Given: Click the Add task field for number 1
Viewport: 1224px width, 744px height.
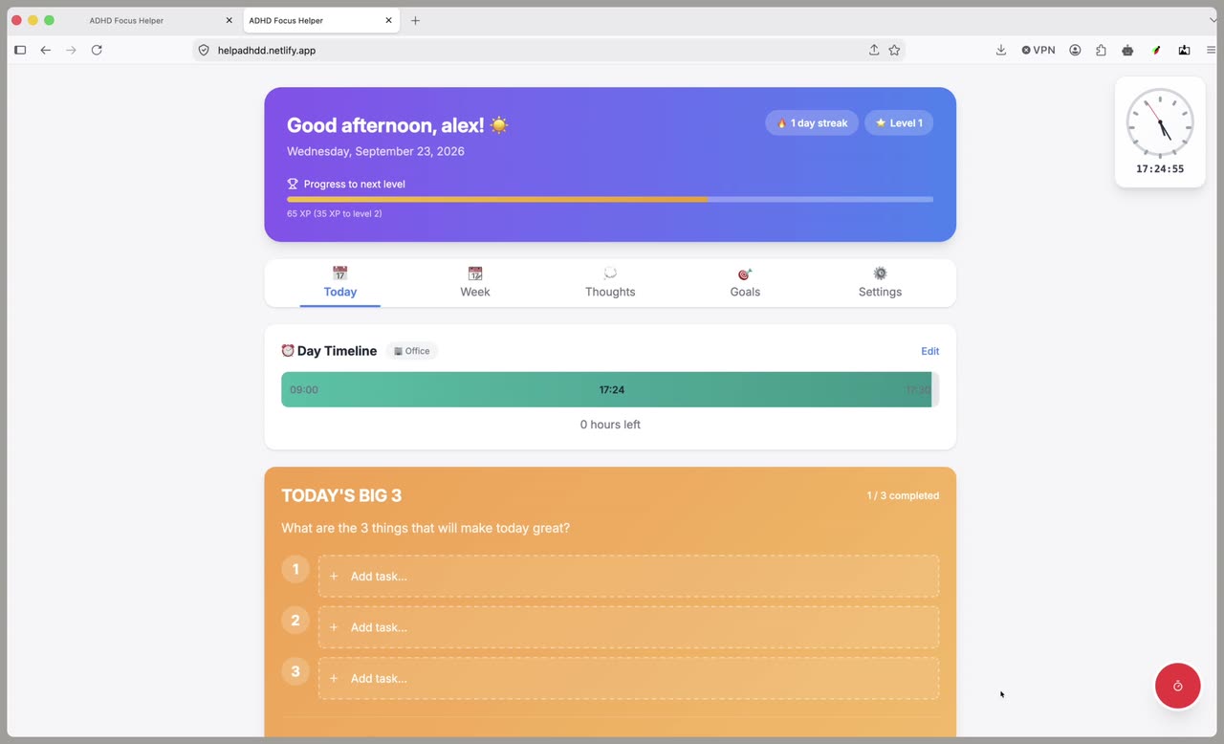Looking at the screenshot, I should point(628,576).
